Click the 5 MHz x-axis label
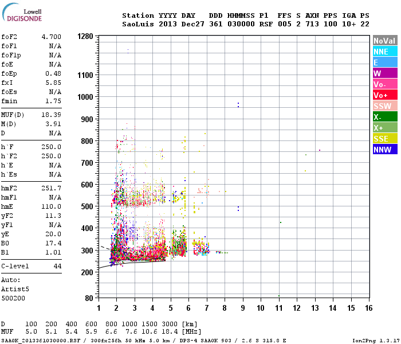Viewport: 401px width, 344px height. pos(171,308)
